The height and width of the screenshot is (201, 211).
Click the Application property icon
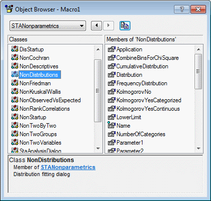tap(111, 49)
